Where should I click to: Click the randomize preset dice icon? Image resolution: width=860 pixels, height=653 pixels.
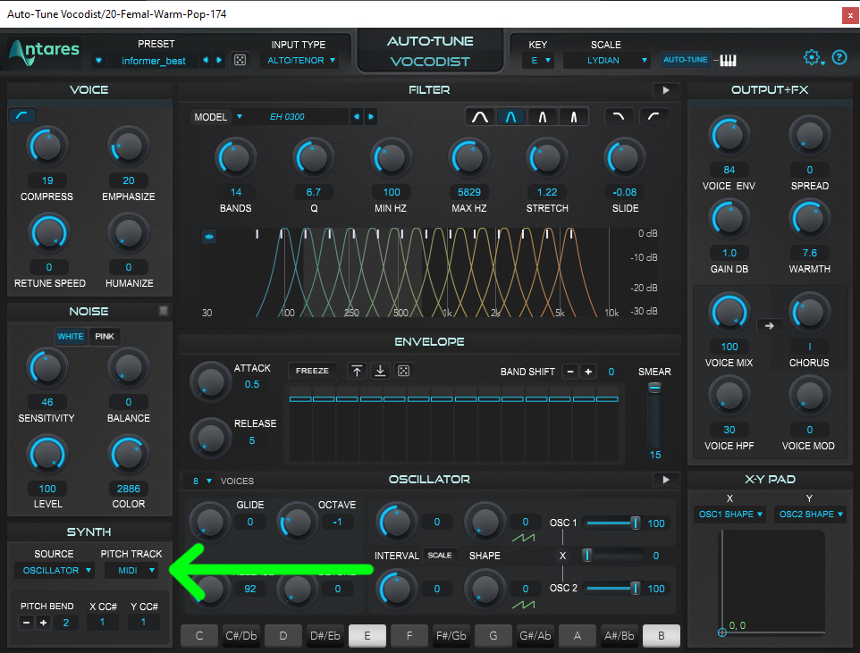(240, 60)
